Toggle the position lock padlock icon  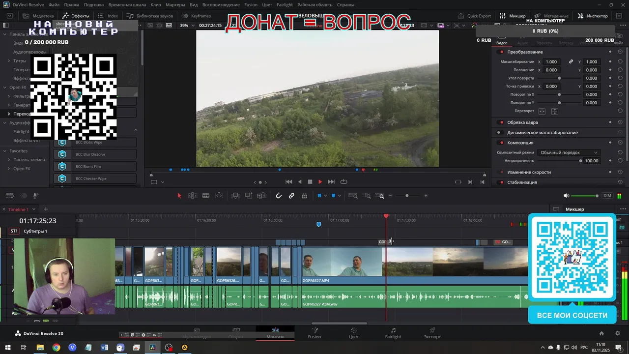click(x=305, y=196)
